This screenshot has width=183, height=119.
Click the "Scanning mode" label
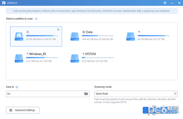click(x=103, y=87)
